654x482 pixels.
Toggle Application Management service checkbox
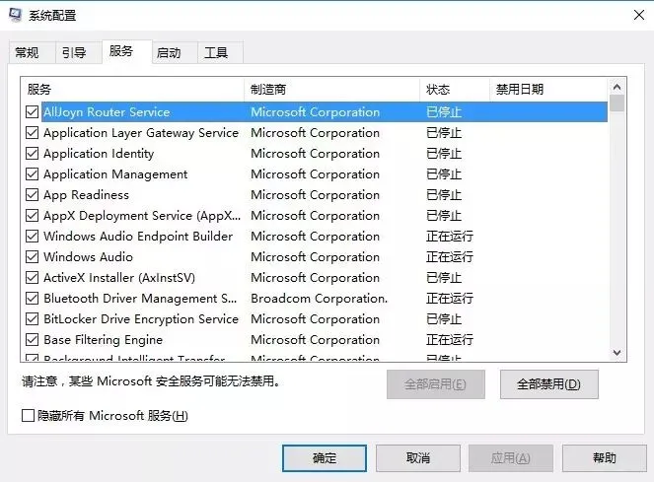(33, 173)
